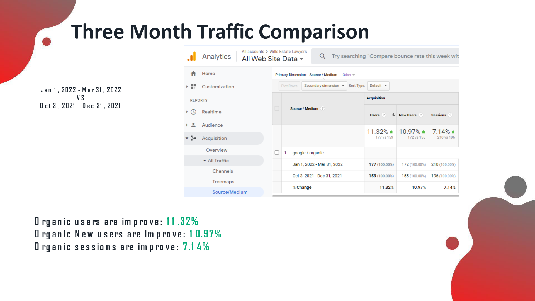
Task: Open the Treemaps report
Action: [x=223, y=181]
